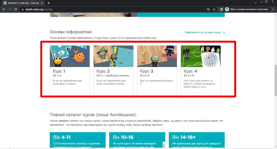
Task: Open the Chrome three-dot menu
Action: pyautogui.click(x=273, y=9)
